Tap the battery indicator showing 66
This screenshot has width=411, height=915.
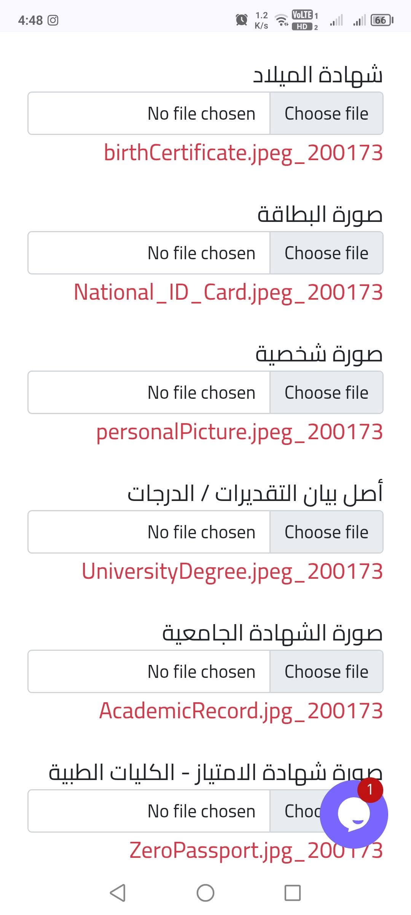(382, 20)
